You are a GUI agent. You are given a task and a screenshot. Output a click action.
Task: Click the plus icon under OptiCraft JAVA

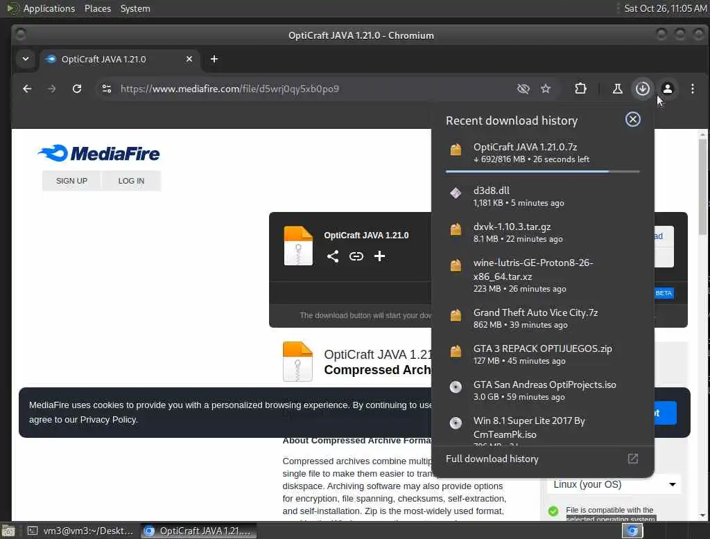pos(379,256)
